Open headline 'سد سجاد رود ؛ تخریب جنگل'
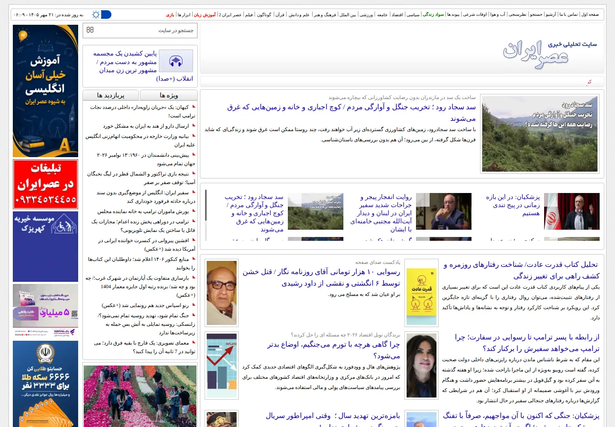Viewport: 615px width, 427px height. (x=351, y=112)
